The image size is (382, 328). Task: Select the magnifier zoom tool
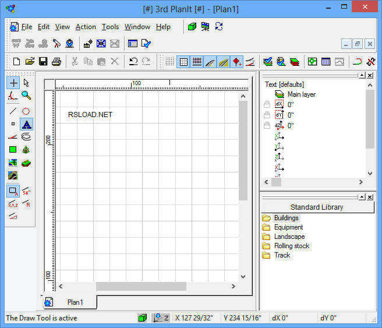(26, 96)
